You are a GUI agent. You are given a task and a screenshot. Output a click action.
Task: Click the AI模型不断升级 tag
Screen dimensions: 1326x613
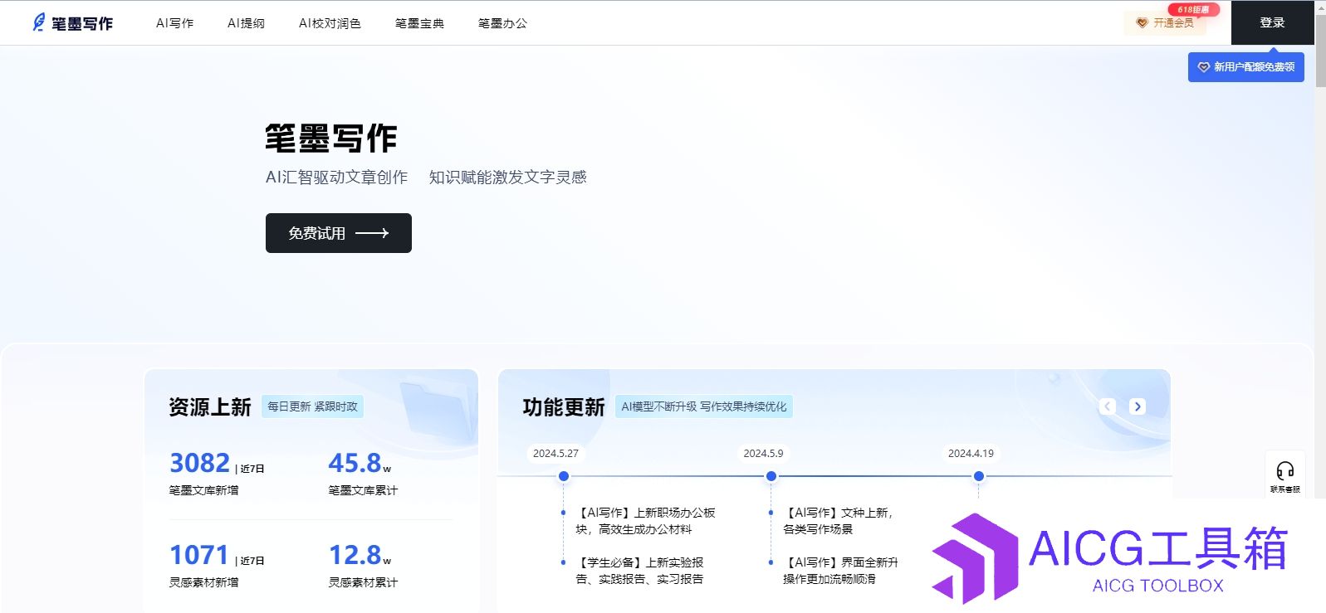[704, 406]
